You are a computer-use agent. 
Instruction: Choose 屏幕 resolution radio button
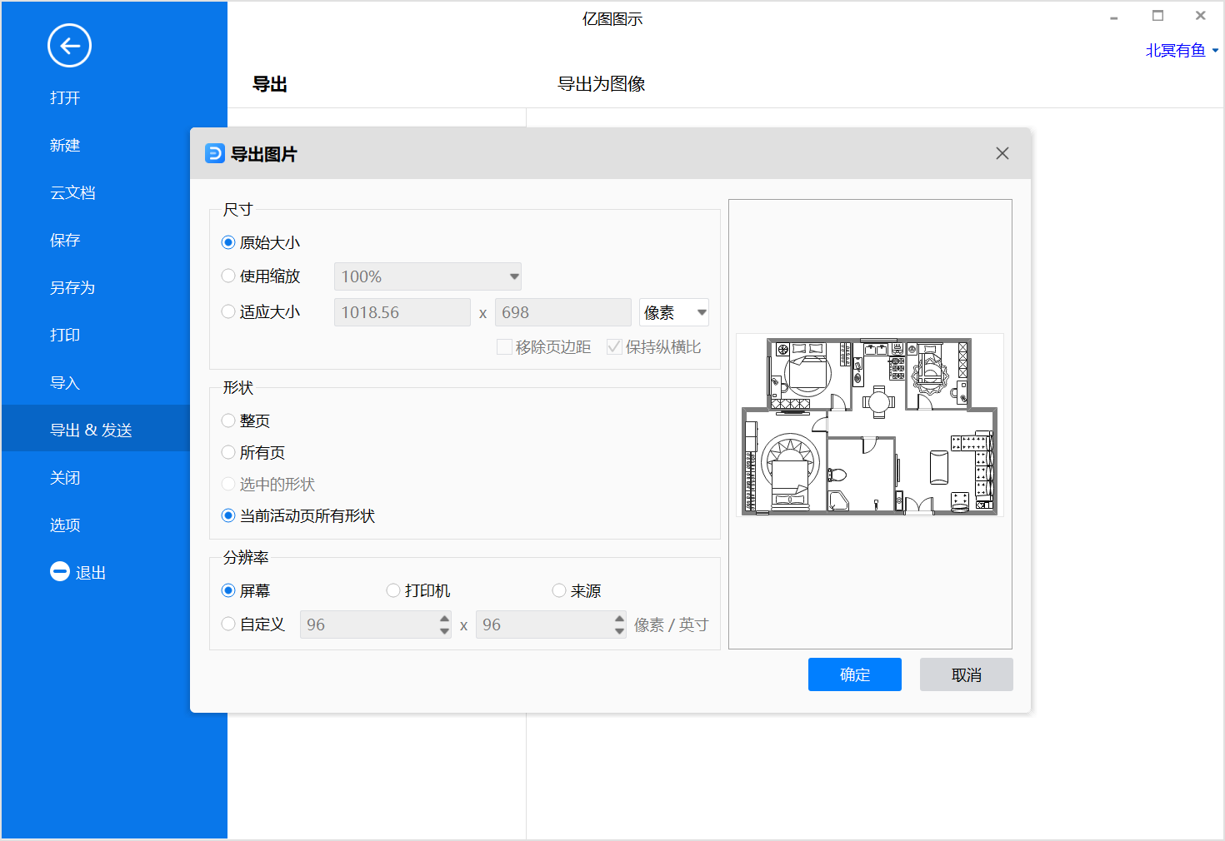pos(228,590)
